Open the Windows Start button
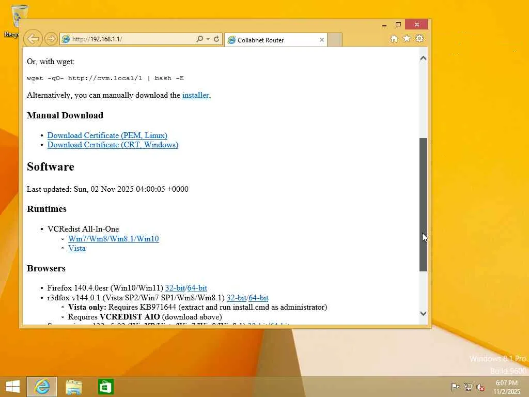This screenshot has height=397, width=529. (x=13, y=387)
